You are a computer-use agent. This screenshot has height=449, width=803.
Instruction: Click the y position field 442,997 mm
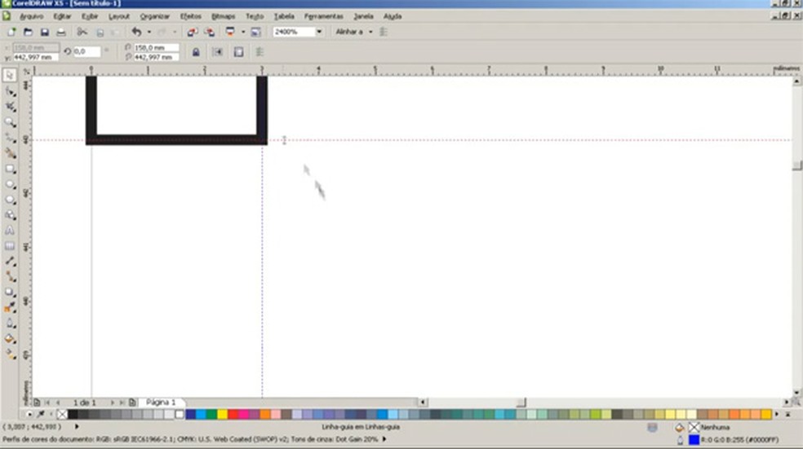(x=35, y=57)
